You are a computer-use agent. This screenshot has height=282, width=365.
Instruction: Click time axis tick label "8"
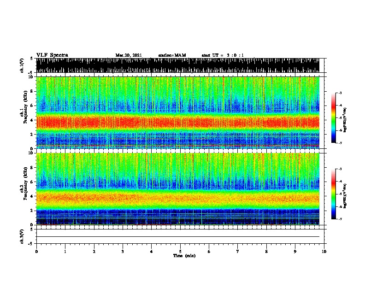coord(266,252)
